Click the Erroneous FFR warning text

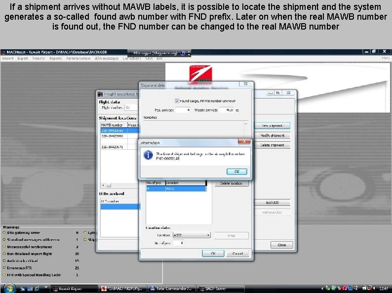pos(19,268)
